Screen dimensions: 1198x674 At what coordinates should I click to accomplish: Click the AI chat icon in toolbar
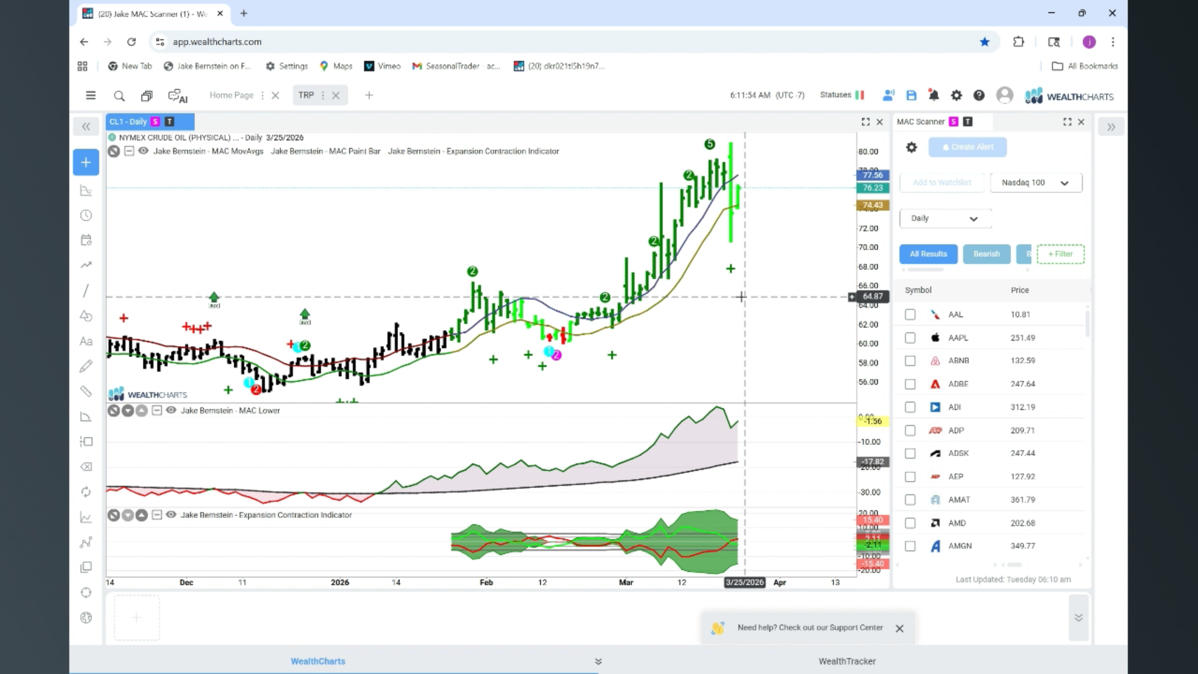coord(178,96)
